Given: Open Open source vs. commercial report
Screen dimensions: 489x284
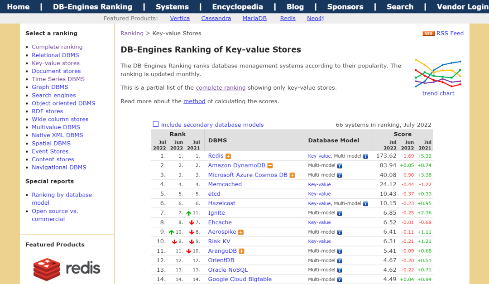Looking at the screenshot, I should pyautogui.click(x=55, y=215).
